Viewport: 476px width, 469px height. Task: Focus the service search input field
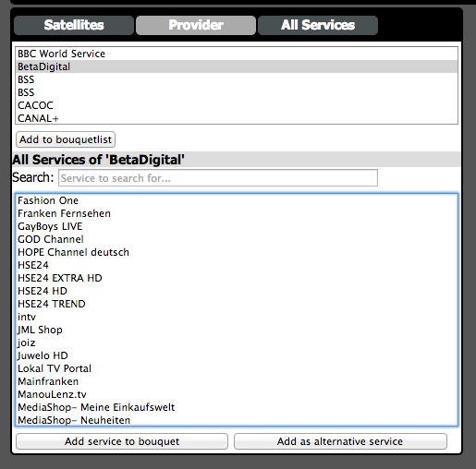click(218, 178)
